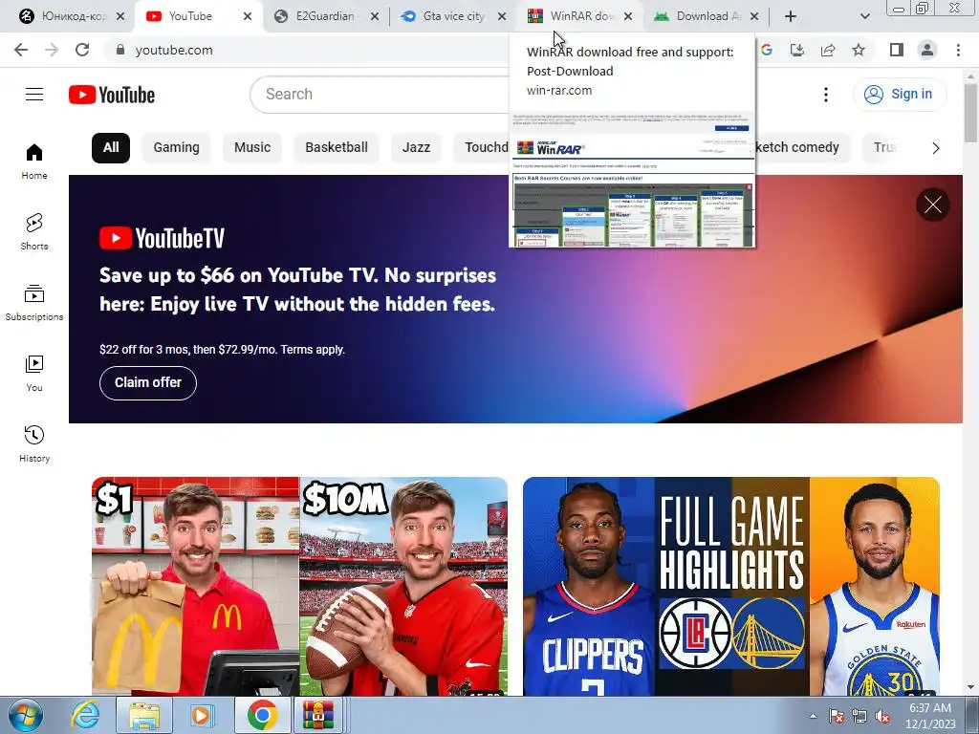This screenshot has height=734, width=979.
Task: Open History in the sidebar
Action: pyautogui.click(x=34, y=443)
